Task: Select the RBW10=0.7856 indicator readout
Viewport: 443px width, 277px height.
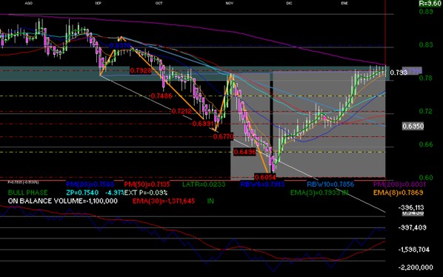Action: click(x=330, y=184)
